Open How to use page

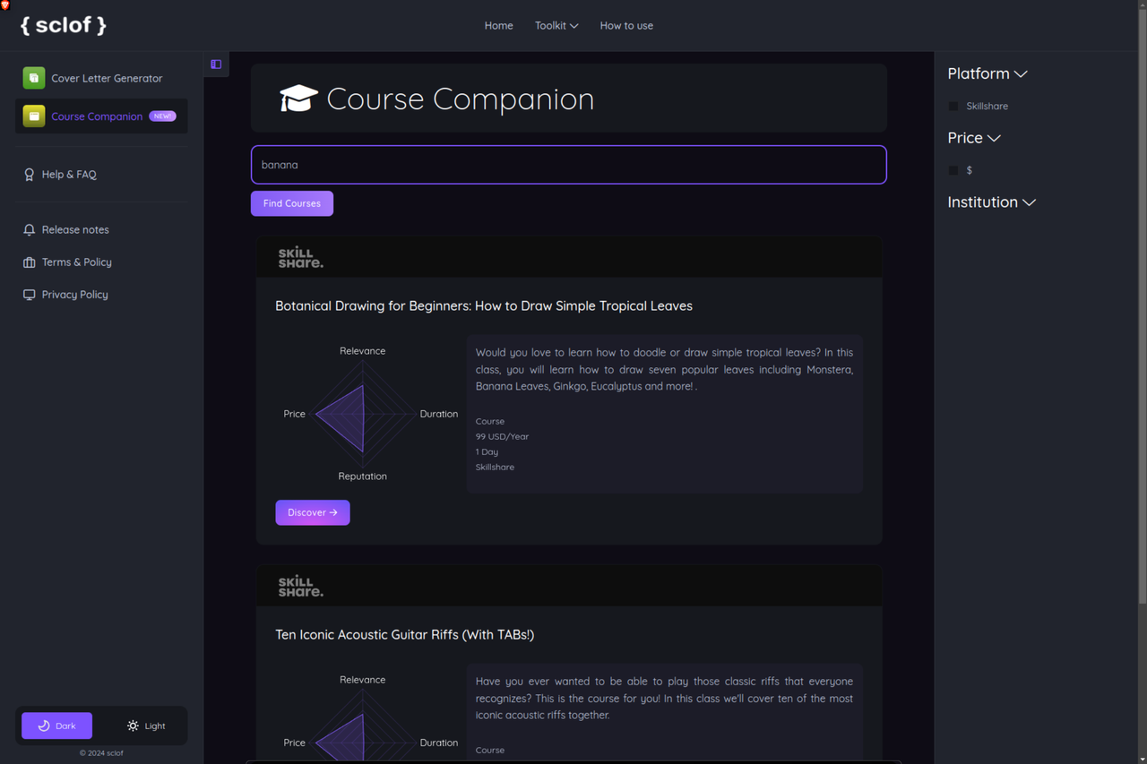point(626,26)
